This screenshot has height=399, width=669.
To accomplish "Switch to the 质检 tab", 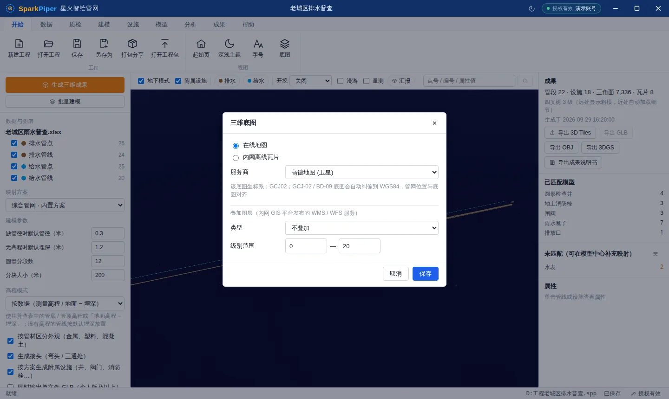I will 75,24.
